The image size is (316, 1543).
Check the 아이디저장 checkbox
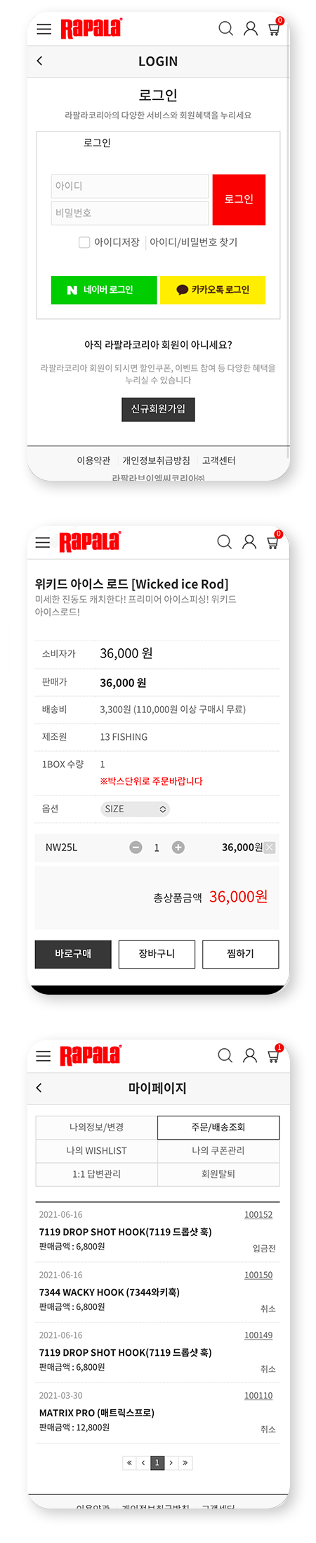click(x=84, y=242)
